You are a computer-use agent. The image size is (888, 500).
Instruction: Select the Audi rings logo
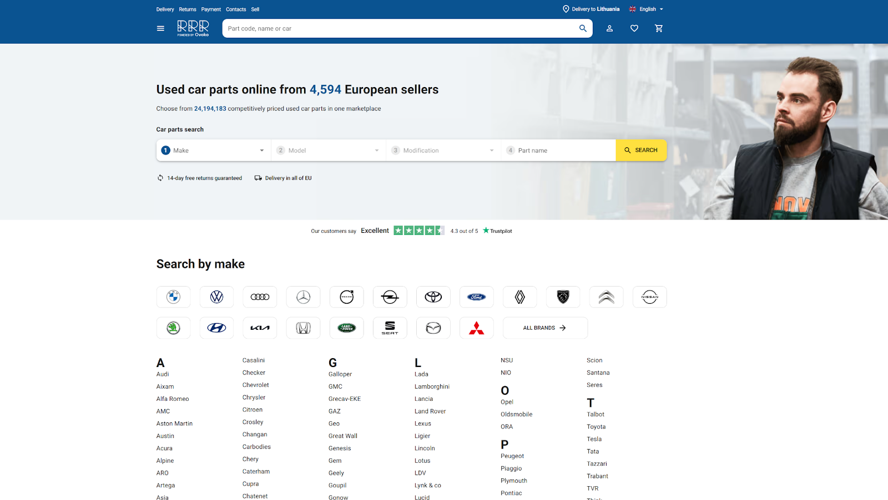pos(260,297)
